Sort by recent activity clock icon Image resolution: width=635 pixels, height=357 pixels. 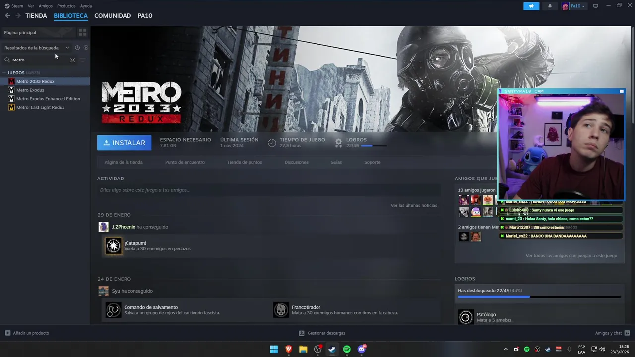77,48
